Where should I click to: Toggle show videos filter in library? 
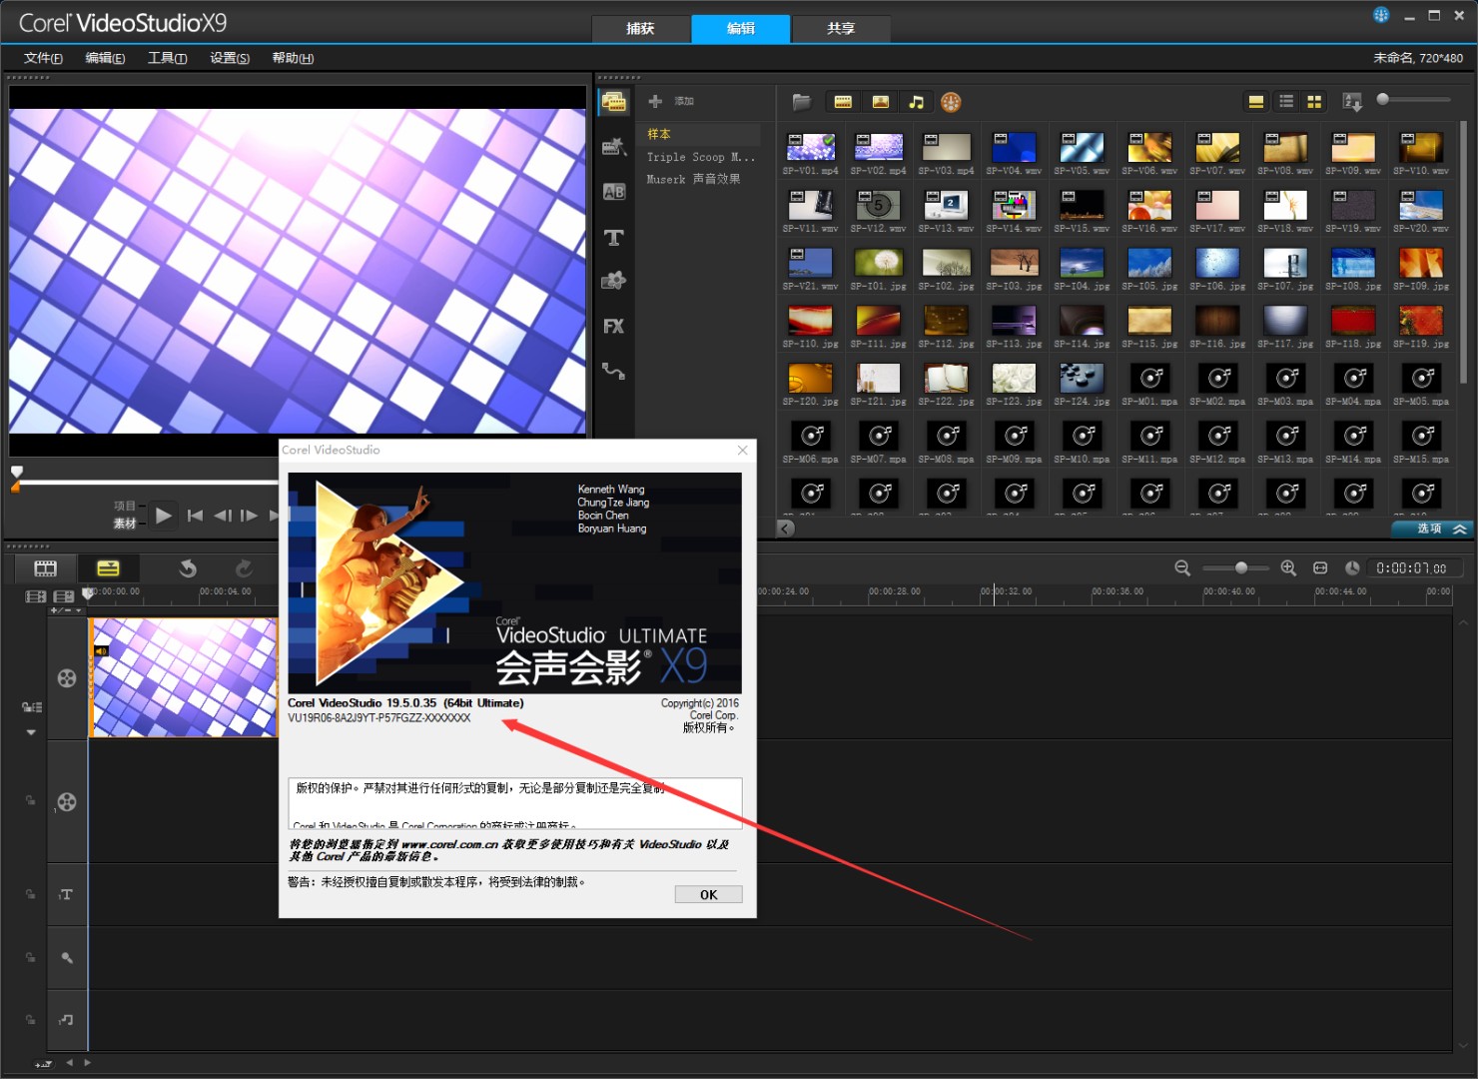coord(843,102)
